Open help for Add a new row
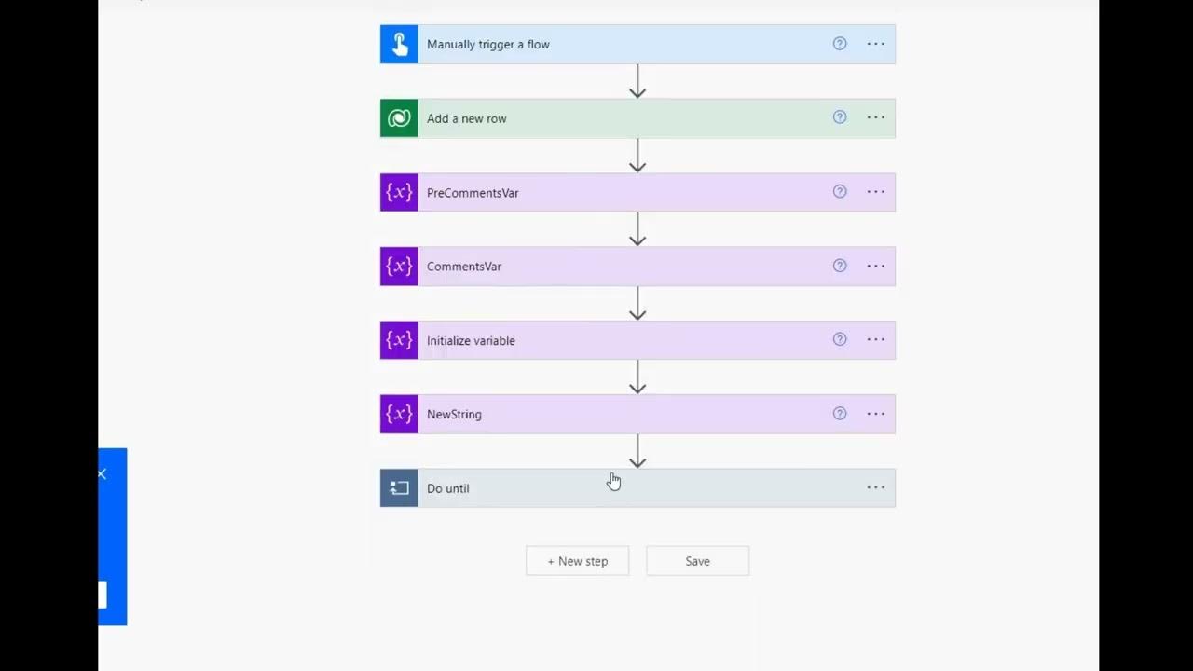Viewport: 1193px width, 671px height. click(x=840, y=117)
